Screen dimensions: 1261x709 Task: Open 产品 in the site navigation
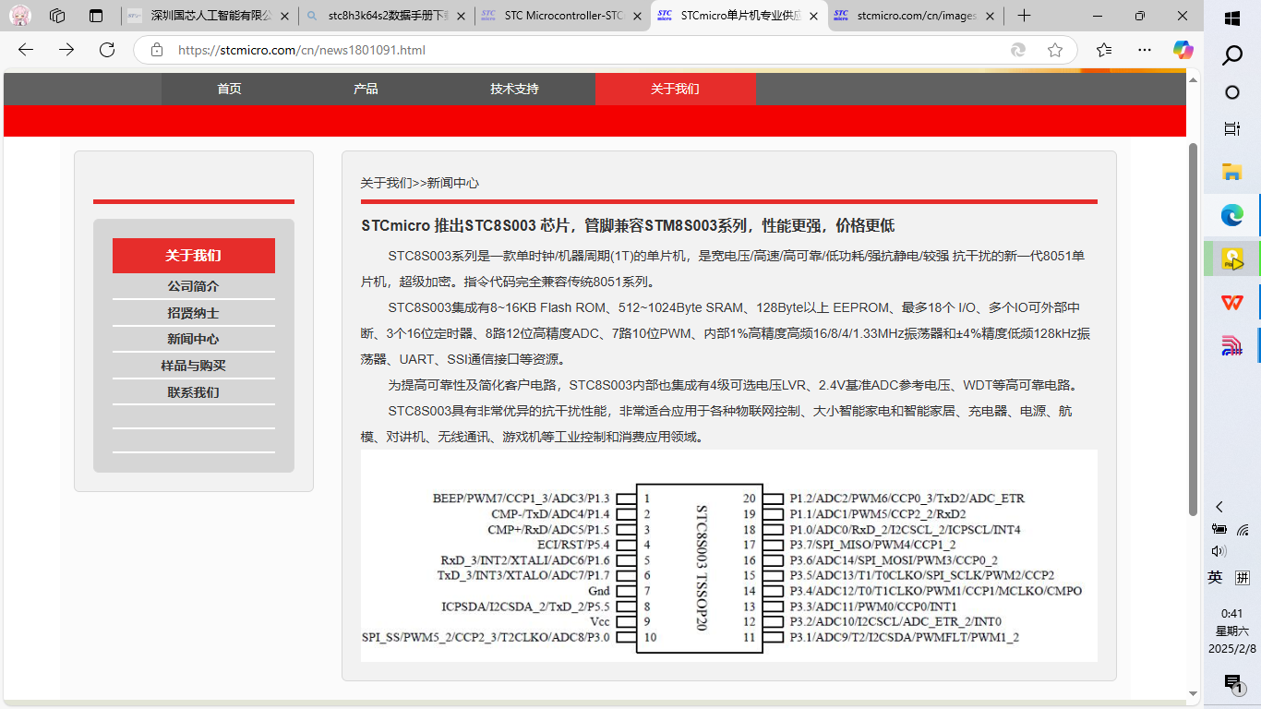366,89
